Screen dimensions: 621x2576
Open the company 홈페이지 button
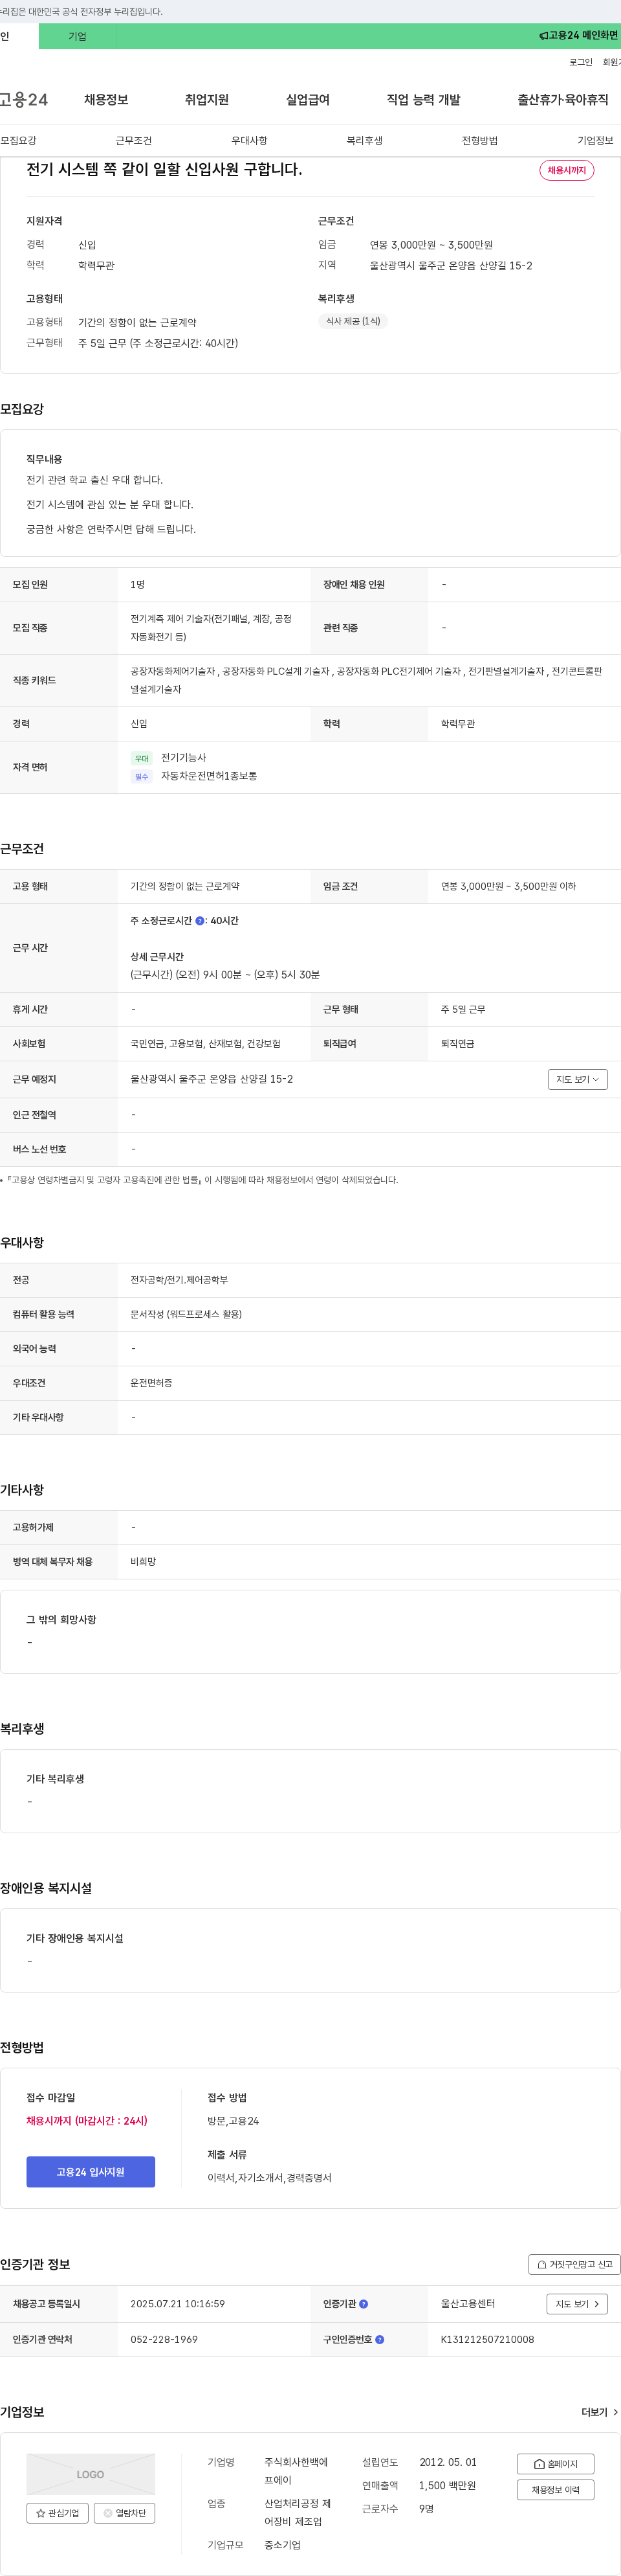555,2464
